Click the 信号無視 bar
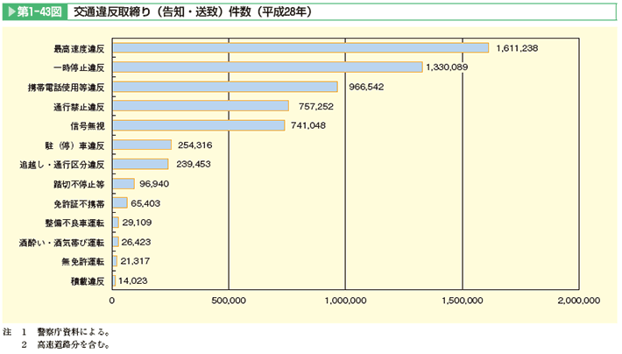Viewport: 622px width, 354px height. [x=198, y=125]
